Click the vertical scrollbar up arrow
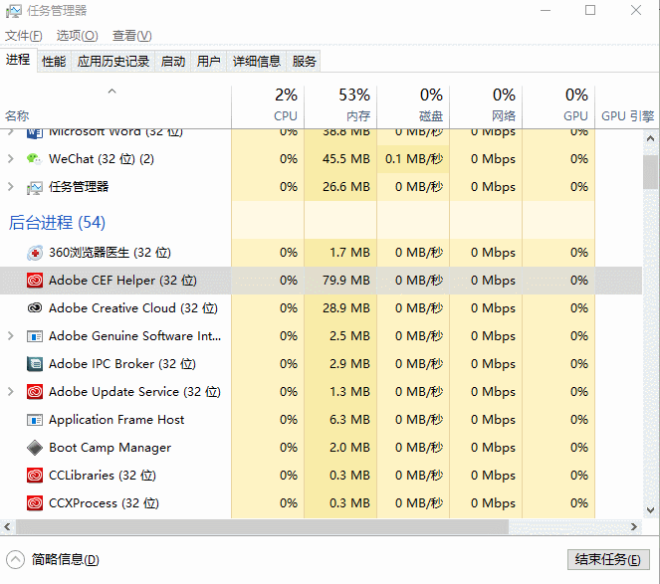660x584 pixels. (650, 138)
